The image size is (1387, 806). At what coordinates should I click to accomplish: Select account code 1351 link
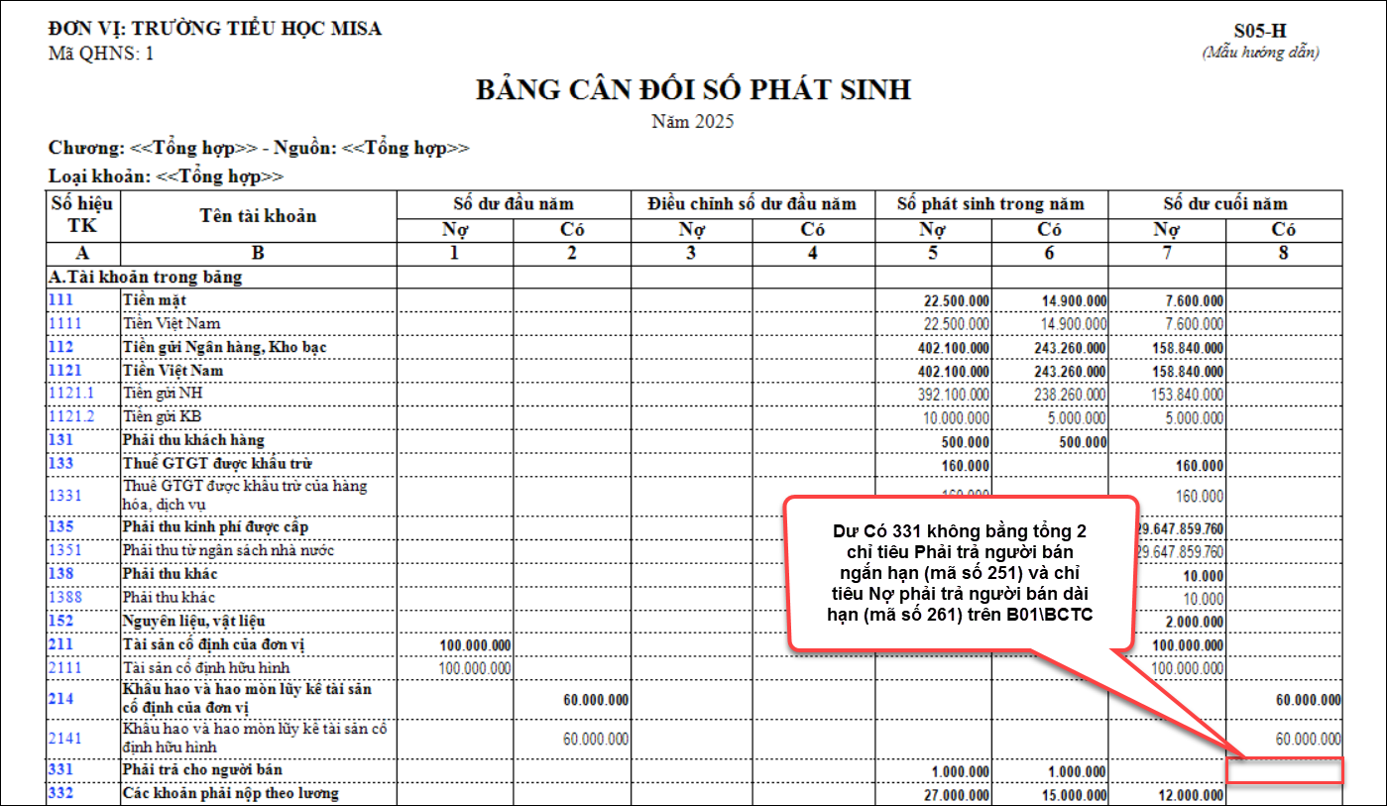pos(63,549)
